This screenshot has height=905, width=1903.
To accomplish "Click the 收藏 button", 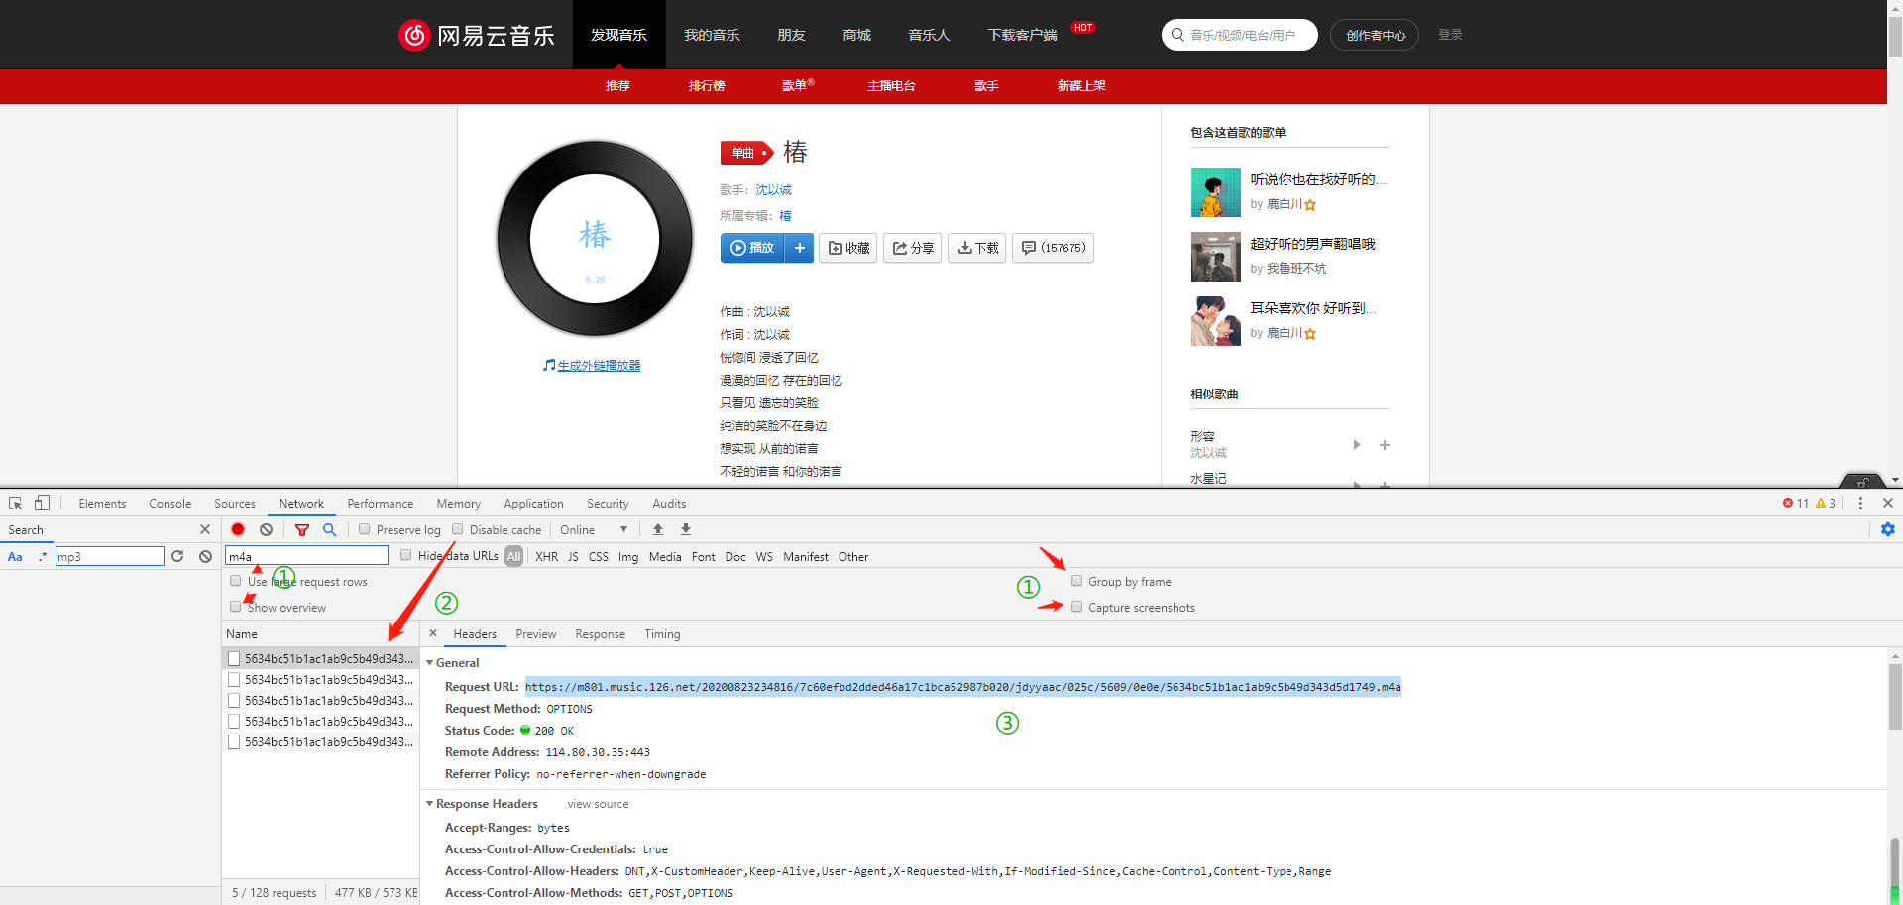I will [x=848, y=248].
